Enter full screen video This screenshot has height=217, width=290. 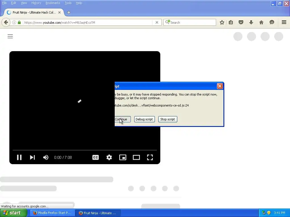pos(150,157)
